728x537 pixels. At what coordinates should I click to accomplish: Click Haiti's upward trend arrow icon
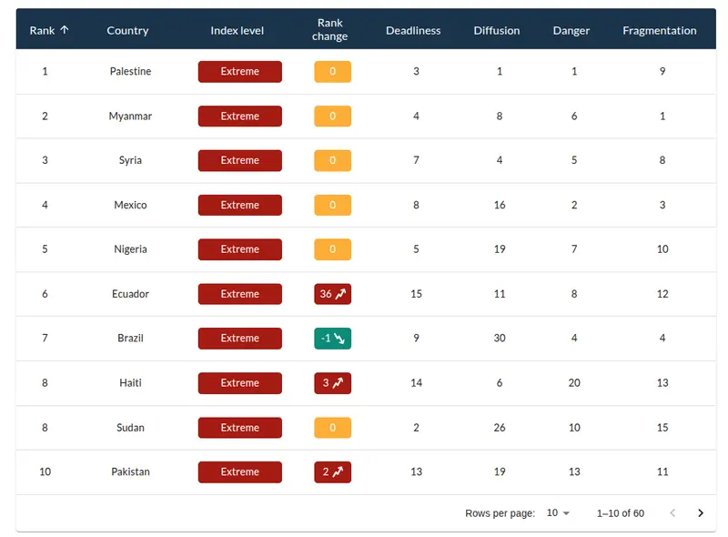[x=338, y=383]
